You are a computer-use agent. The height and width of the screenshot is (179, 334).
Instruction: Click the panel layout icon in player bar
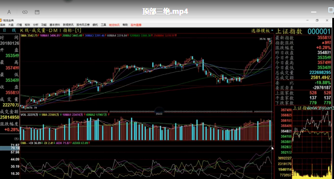click(x=37, y=12)
